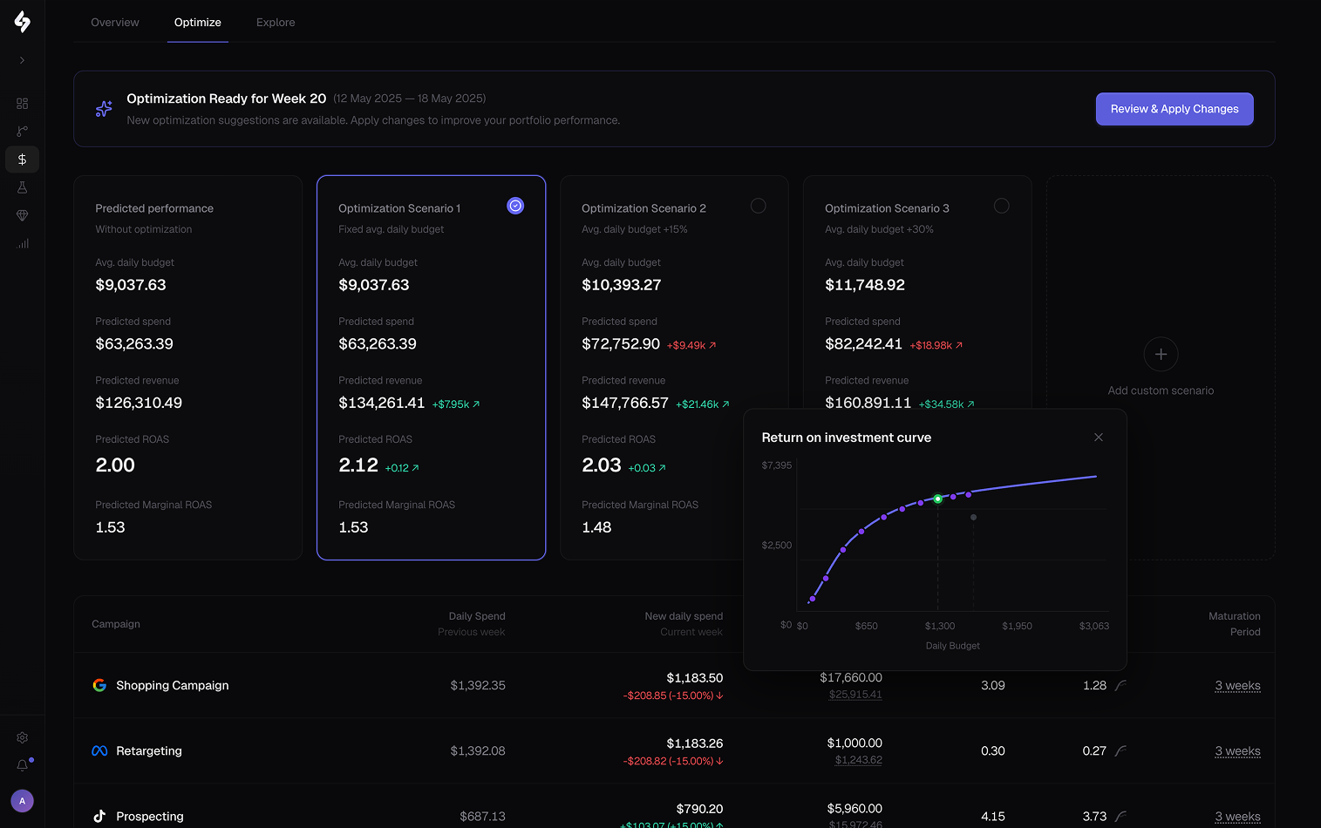Screen dimensions: 1321x828
Task: Click $1,183.26 new daily spend for Retargeting
Action: pos(695,743)
